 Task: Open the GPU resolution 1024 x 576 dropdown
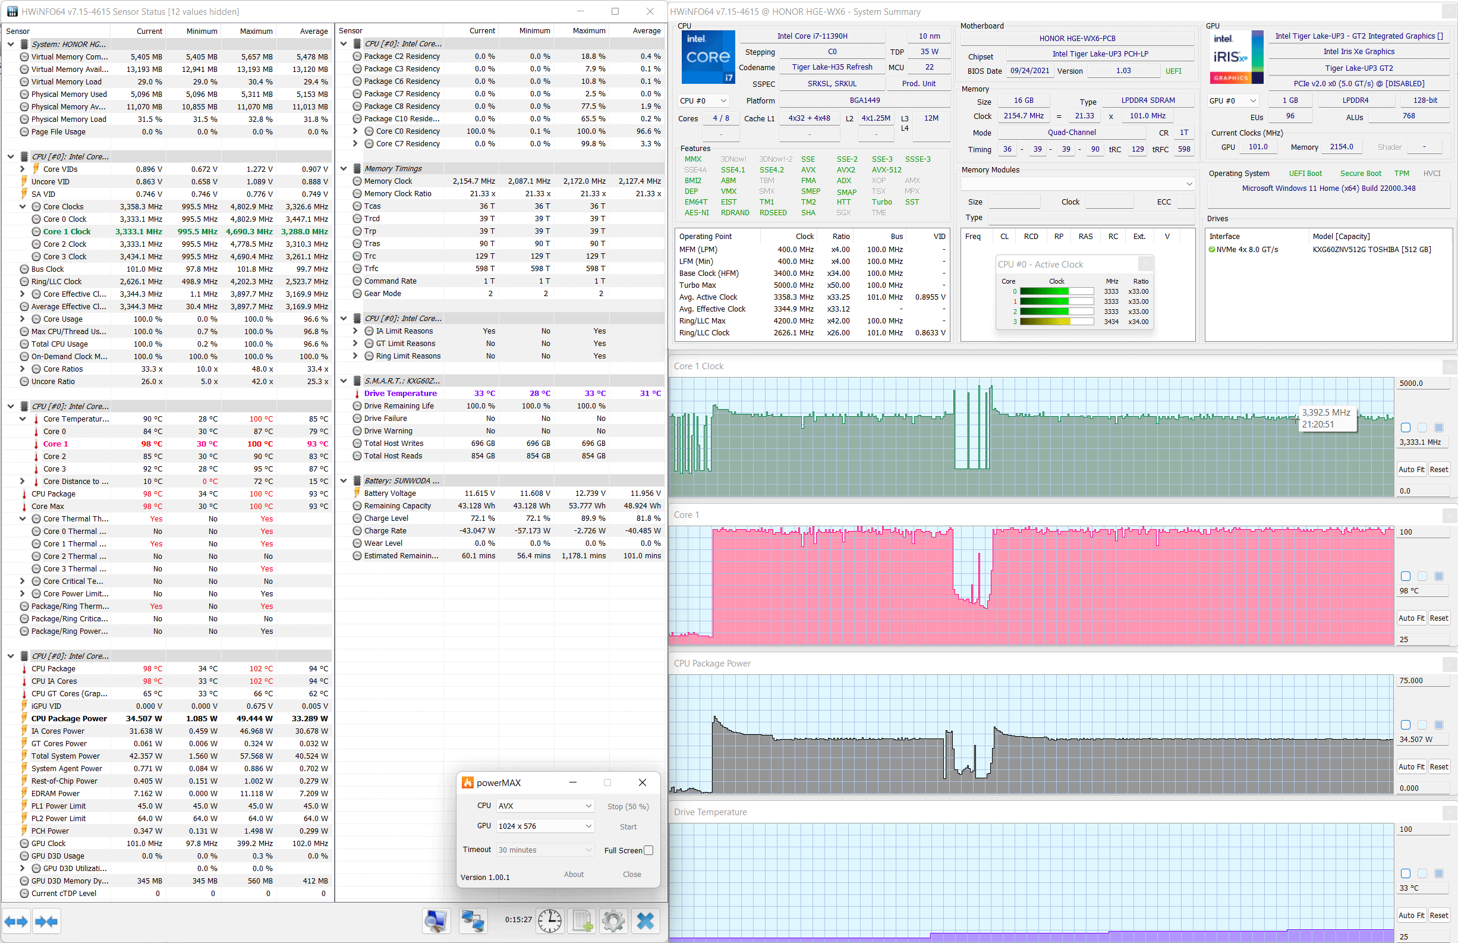tap(544, 826)
